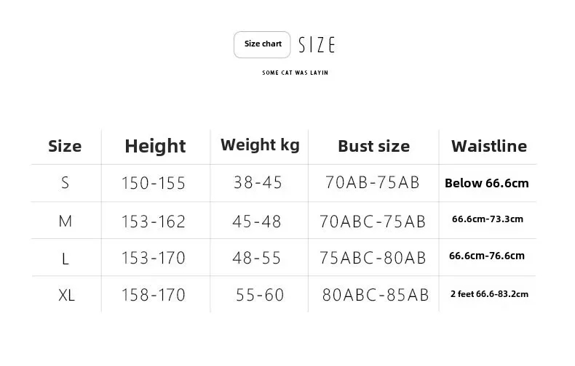This screenshot has width=575, height=366.
Task: Click the L size row label
Action: (x=66, y=258)
